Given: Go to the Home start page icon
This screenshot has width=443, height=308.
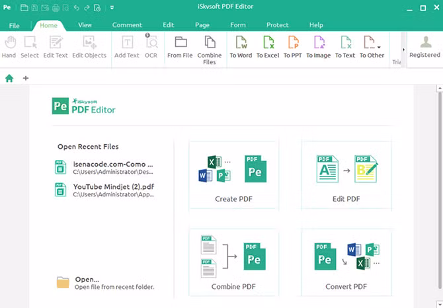Looking at the screenshot, I should tap(9, 78).
